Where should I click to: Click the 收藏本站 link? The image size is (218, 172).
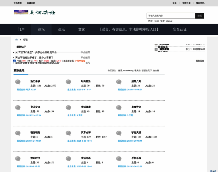[x=31, y=3]
